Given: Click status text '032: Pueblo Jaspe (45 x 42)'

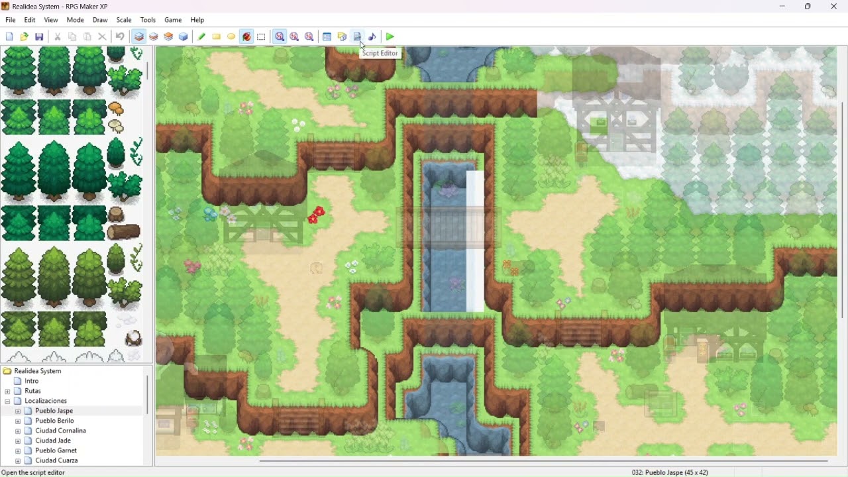Looking at the screenshot, I should tap(670, 472).
